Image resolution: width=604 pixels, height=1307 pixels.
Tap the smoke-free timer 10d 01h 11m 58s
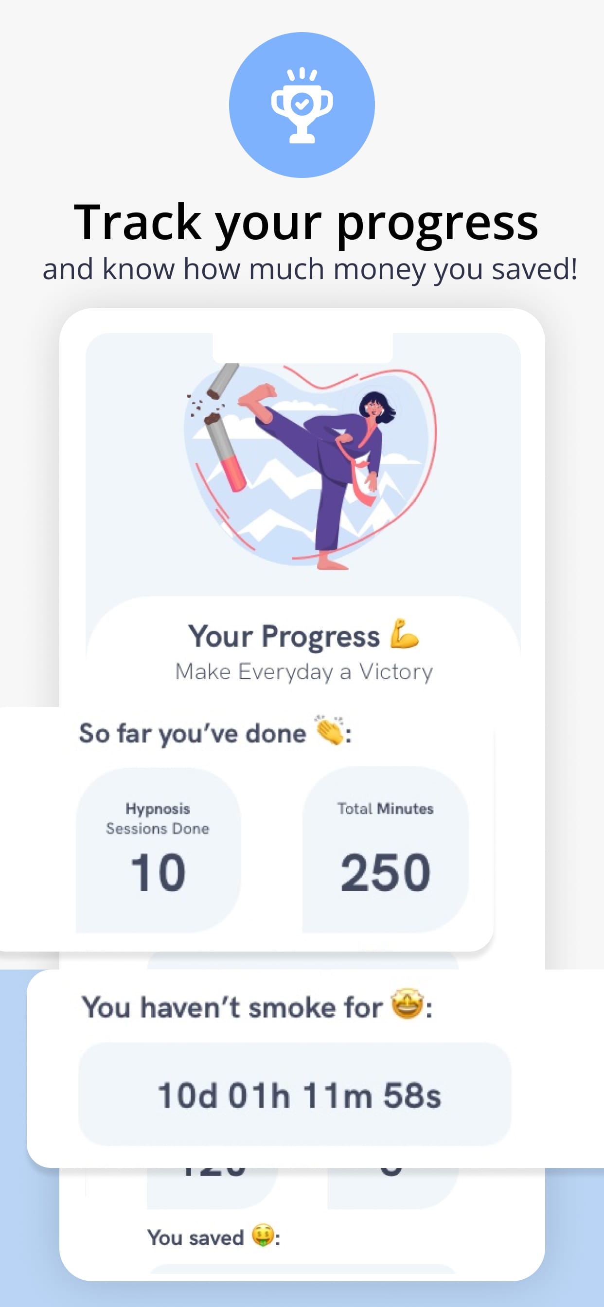(299, 1095)
